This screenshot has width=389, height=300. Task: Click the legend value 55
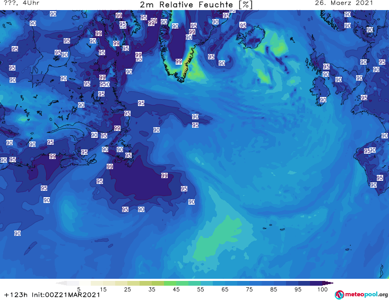201,289
